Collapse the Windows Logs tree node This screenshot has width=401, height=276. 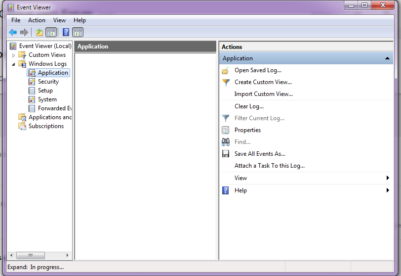14,64
